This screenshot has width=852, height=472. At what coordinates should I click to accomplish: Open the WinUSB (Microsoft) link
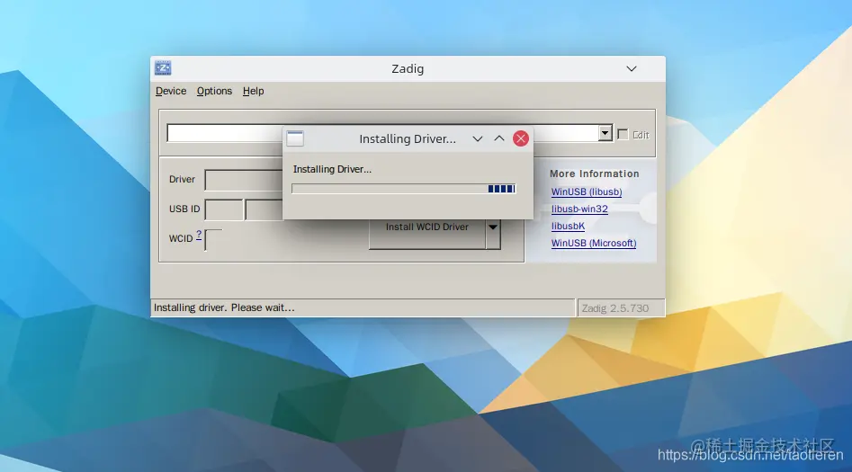594,244
